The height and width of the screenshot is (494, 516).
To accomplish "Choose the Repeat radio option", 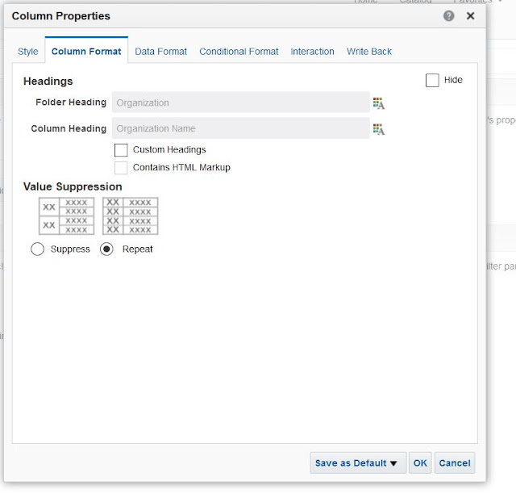I will click(x=106, y=249).
